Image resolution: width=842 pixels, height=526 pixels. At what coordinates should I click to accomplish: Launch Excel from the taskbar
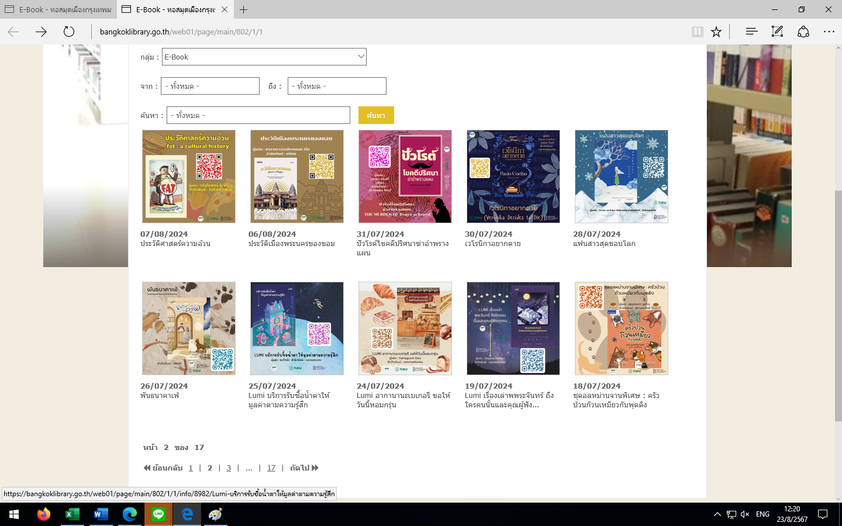pyautogui.click(x=73, y=514)
